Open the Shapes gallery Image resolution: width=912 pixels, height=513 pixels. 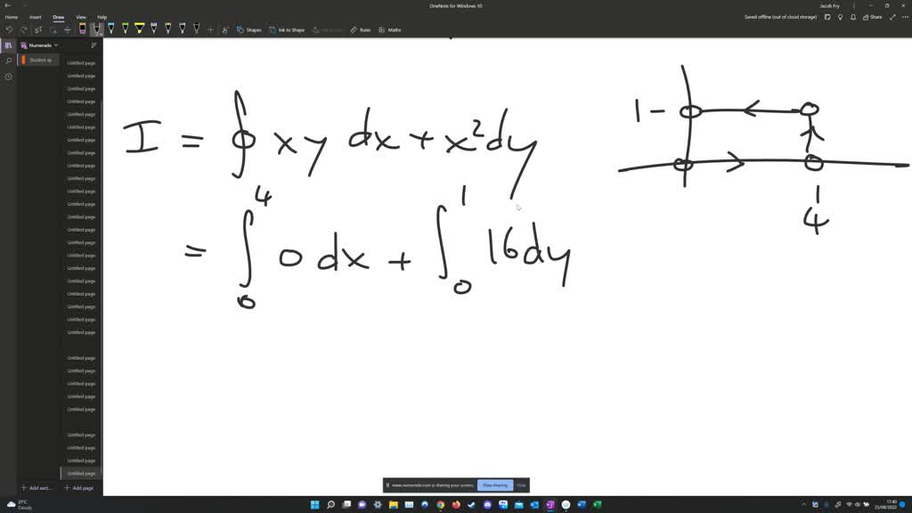coord(250,29)
